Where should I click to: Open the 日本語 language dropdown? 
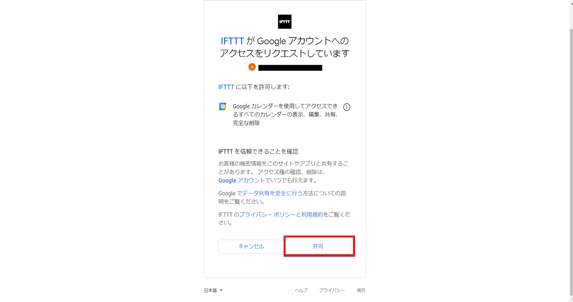(213, 290)
